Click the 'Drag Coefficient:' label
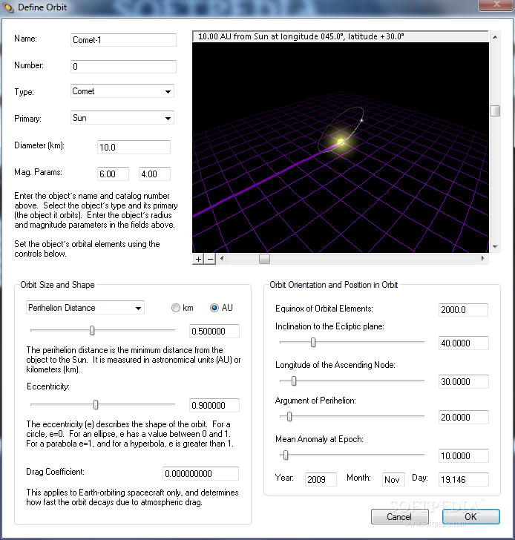 pos(55,472)
